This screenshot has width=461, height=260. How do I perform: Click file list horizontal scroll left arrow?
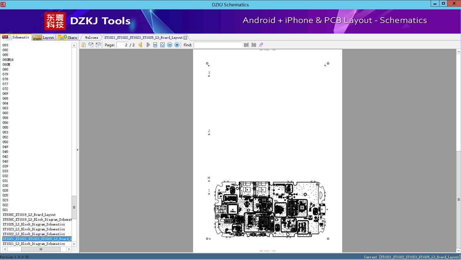pos(5,249)
